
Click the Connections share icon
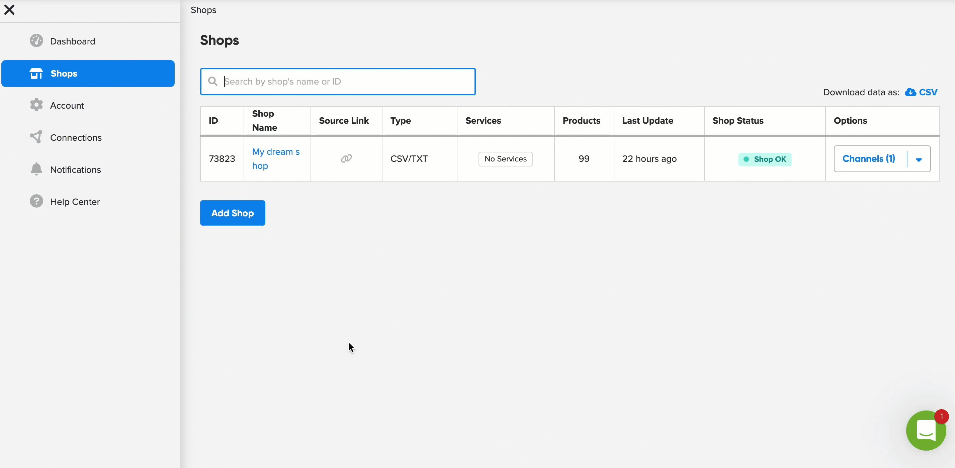pyautogui.click(x=36, y=137)
